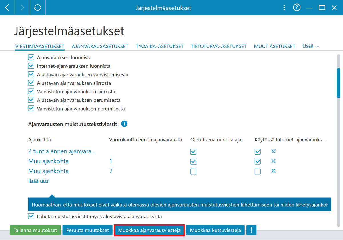Toggle Vahvistetun ajanvarauksen perumisesta
The height and width of the screenshot is (240, 343).
(x=31, y=109)
